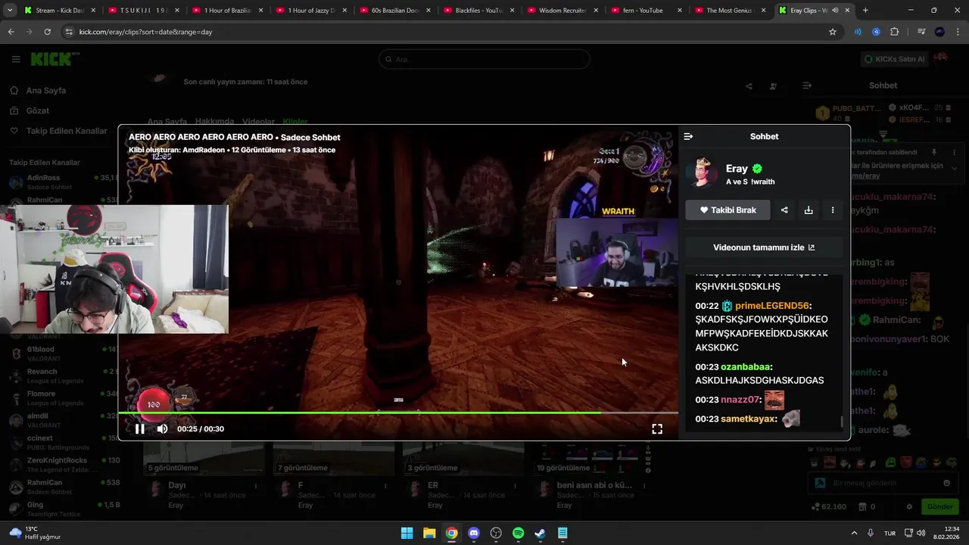The width and height of the screenshot is (969, 545).
Task: Click Takibi Bırak unfollow button
Action: (728, 210)
